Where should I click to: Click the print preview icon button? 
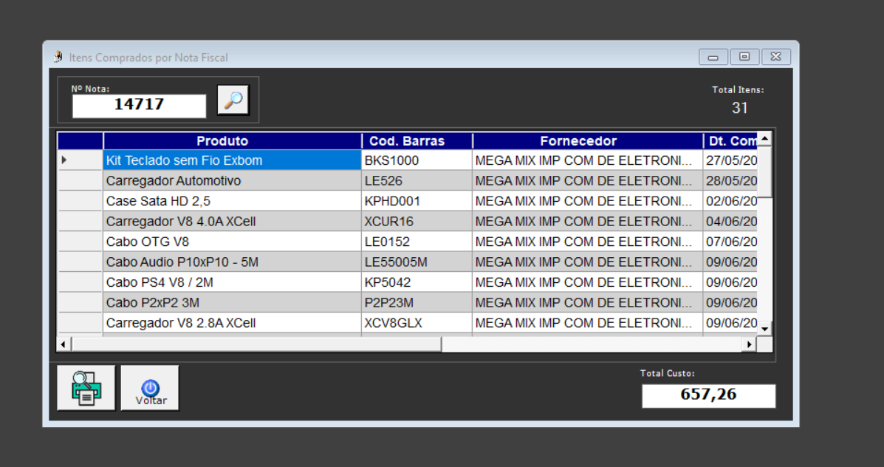[86, 388]
